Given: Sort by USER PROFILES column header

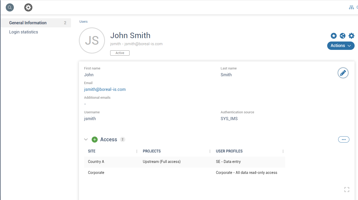Looking at the screenshot, I should tap(229, 151).
